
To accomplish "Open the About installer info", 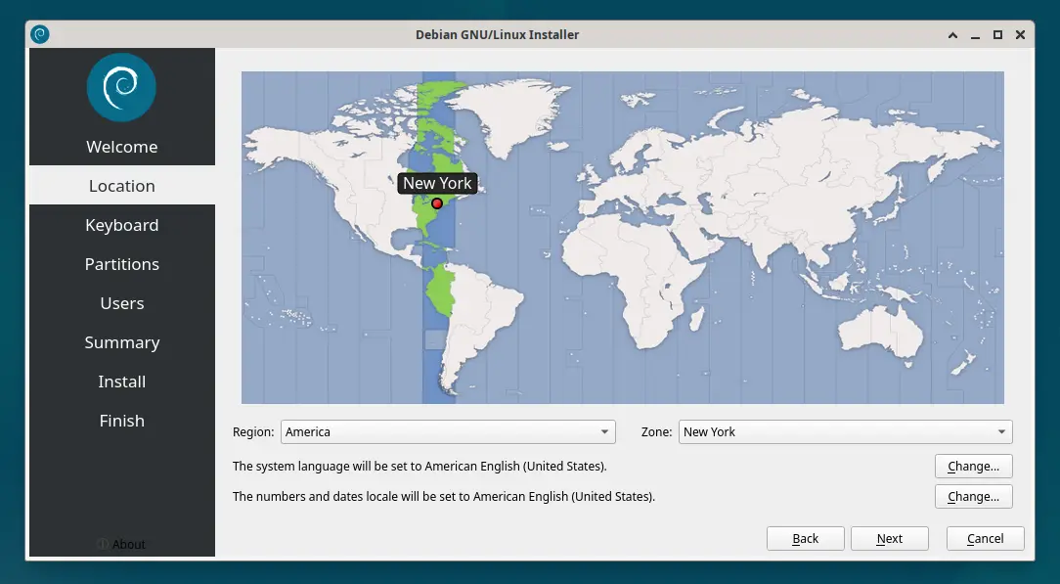I will tap(122, 544).
